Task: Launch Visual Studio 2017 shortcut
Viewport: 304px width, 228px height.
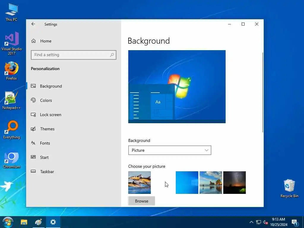Action: click(x=12, y=43)
